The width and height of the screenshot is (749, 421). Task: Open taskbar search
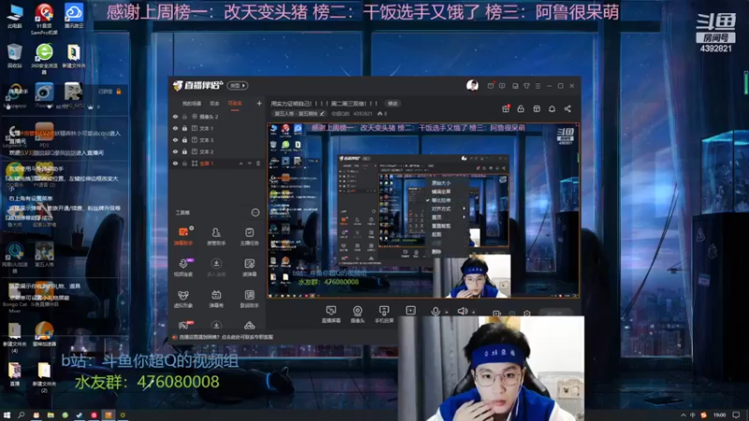(x=21, y=415)
